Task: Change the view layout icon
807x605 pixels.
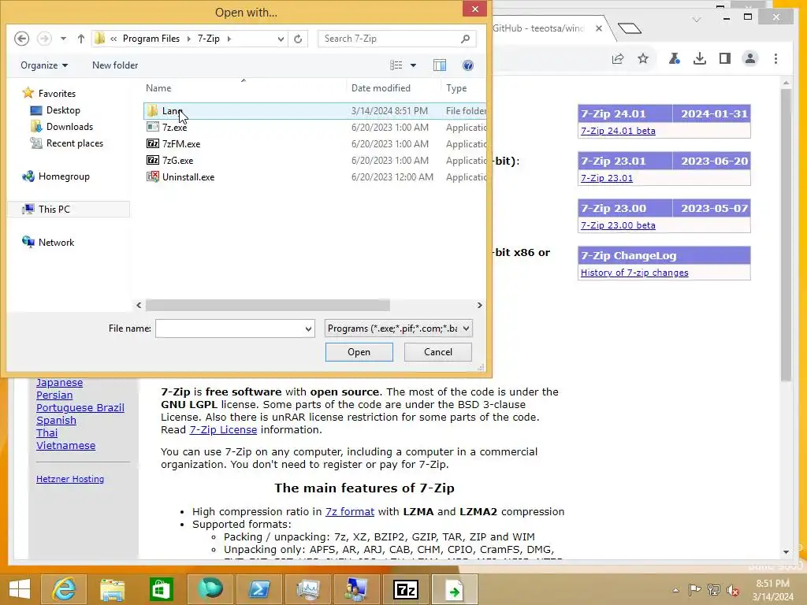Action: [396, 65]
